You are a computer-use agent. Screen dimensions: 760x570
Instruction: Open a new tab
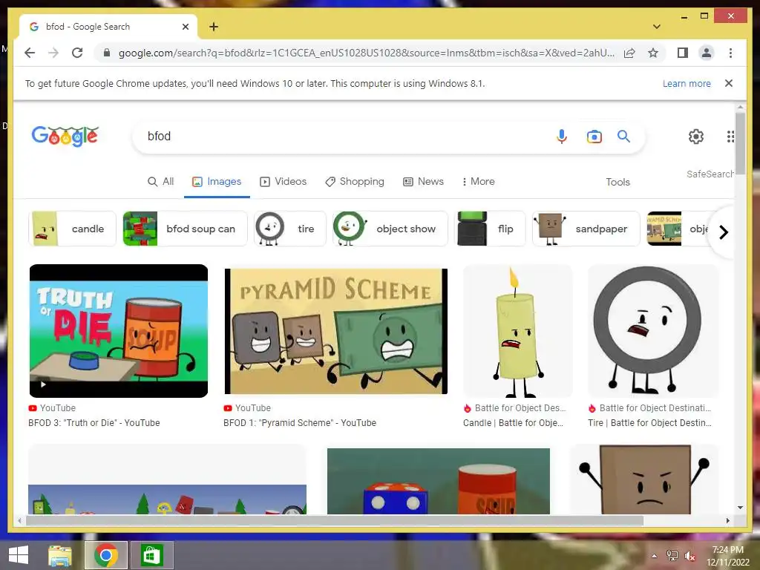(214, 27)
